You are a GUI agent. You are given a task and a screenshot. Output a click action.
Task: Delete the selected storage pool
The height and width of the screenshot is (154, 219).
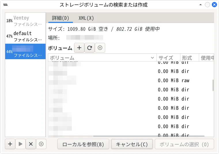41,144
